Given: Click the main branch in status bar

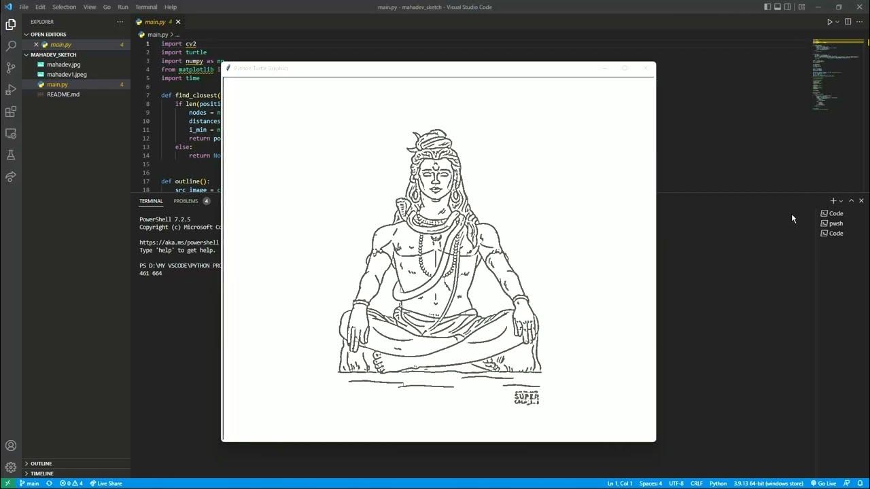Looking at the screenshot, I should [29, 484].
